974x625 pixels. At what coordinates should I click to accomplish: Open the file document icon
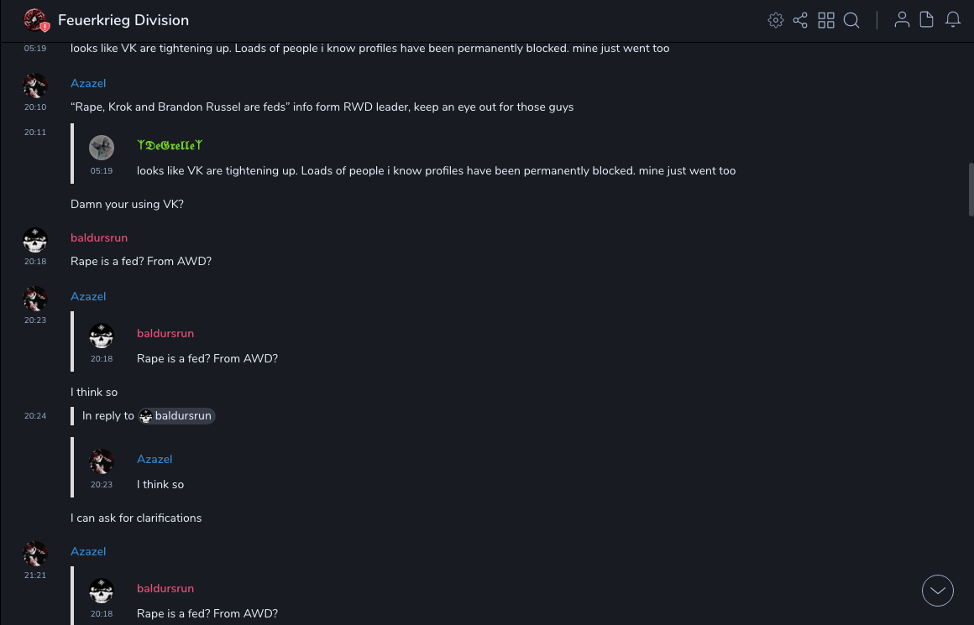coord(927,20)
